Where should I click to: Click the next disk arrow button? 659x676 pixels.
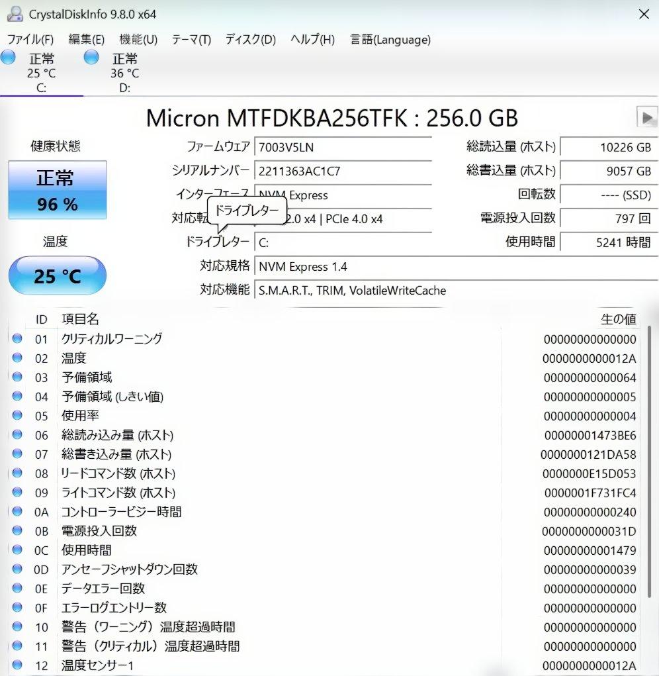click(x=647, y=118)
